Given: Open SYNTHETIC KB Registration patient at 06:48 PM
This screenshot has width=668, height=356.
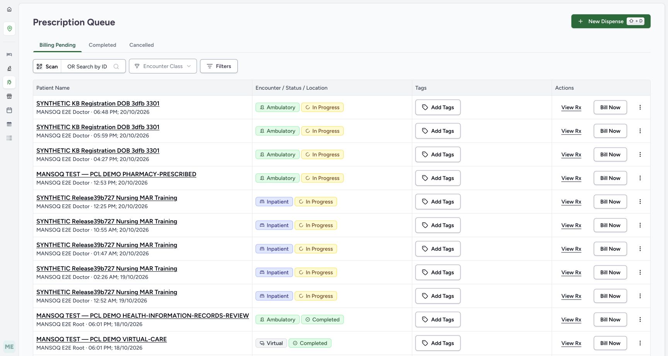Looking at the screenshot, I should [98, 104].
